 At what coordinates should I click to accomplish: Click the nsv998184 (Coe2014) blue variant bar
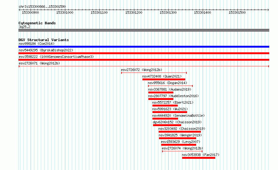coord(144,47)
